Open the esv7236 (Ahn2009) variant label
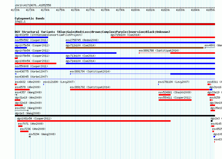This screenshot has height=159, width=222. tap(33, 129)
